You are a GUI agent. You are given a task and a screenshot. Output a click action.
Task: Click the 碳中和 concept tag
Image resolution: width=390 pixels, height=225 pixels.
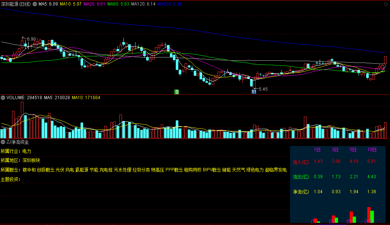[x=29, y=170]
